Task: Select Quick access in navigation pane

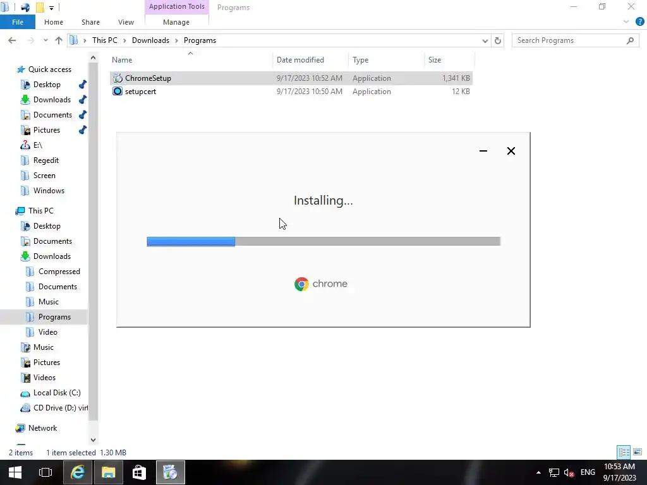Action: pos(49,69)
